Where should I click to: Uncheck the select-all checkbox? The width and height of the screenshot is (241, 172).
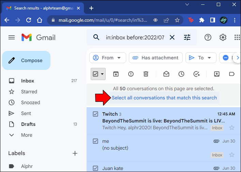[95, 74]
